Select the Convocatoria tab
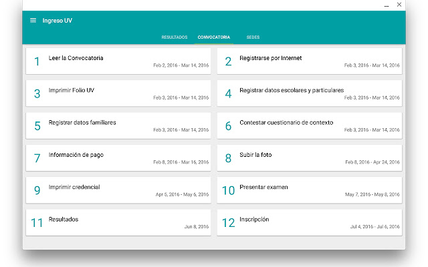Image resolution: width=428 pixels, height=267 pixels. click(x=214, y=37)
